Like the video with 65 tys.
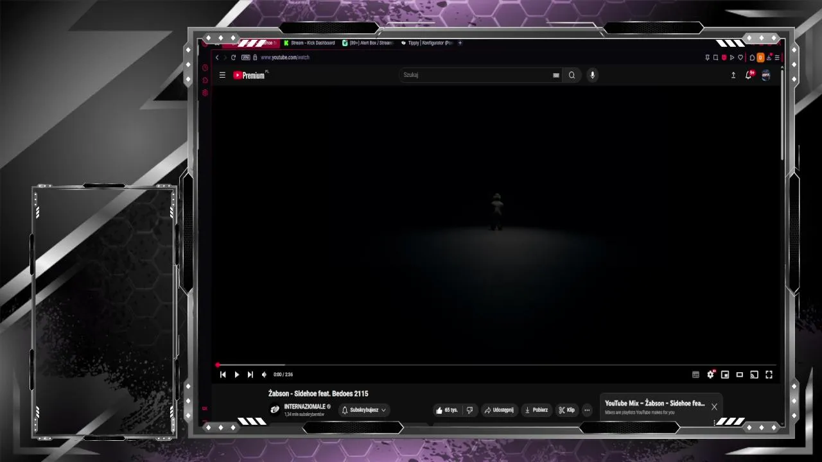This screenshot has width=822, height=462. 447,410
